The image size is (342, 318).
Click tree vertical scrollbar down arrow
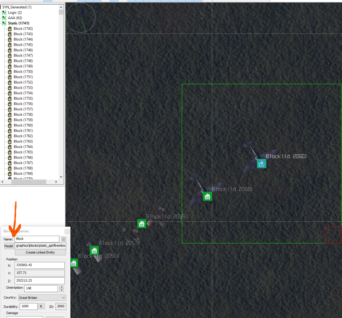tap(61, 177)
